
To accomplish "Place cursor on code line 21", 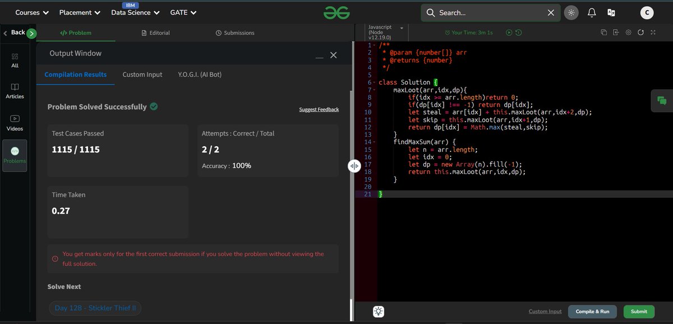I will [x=524, y=194].
